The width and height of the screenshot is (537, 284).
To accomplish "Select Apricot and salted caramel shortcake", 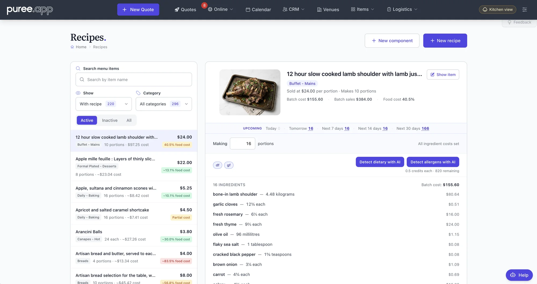I will coord(134,214).
